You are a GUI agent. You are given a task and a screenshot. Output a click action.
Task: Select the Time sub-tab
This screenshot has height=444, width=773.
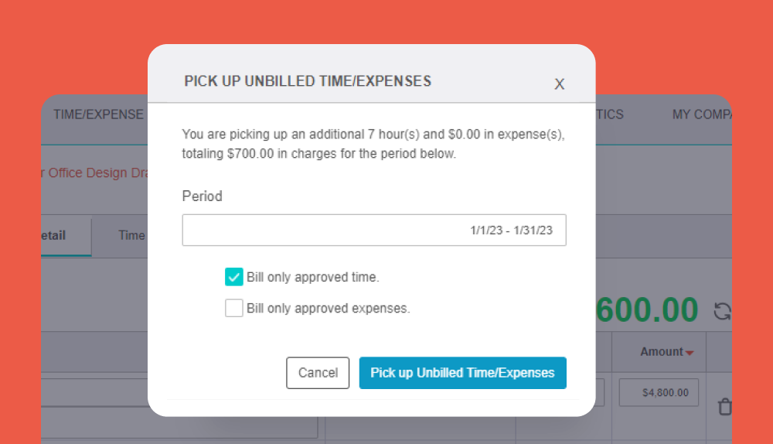click(x=131, y=235)
